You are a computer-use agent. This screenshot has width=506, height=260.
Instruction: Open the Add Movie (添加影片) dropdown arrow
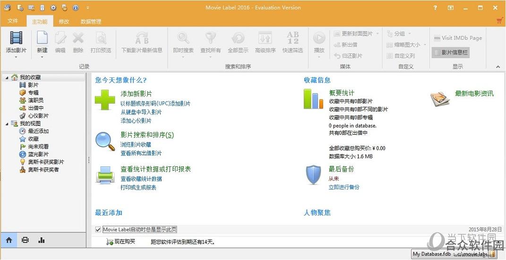16,57
